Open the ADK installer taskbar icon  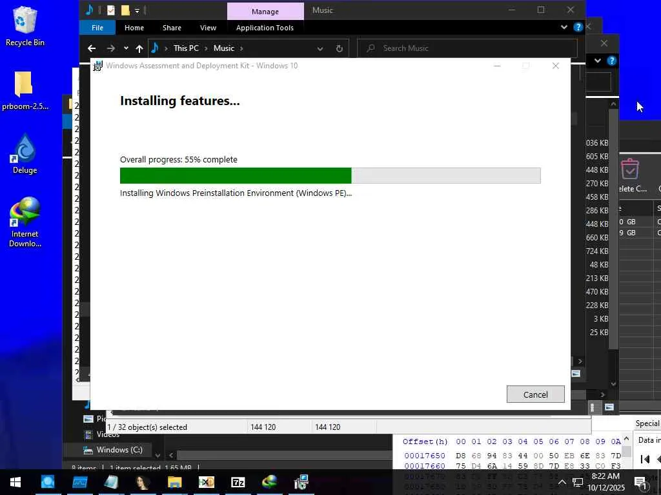click(301, 482)
